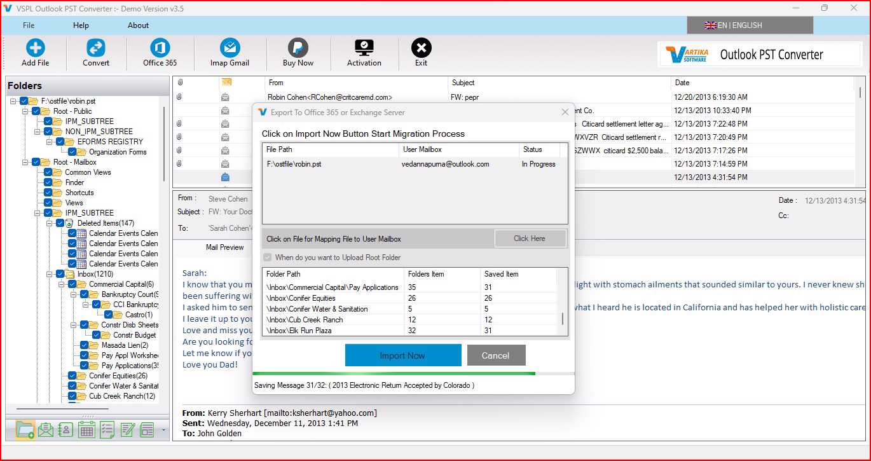Open the Office 365 export icon
The width and height of the screenshot is (871, 461).
[160, 48]
